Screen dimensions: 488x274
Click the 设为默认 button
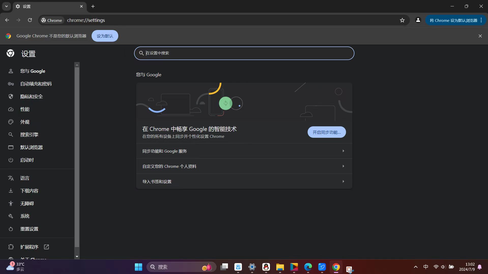pos(105,36)
